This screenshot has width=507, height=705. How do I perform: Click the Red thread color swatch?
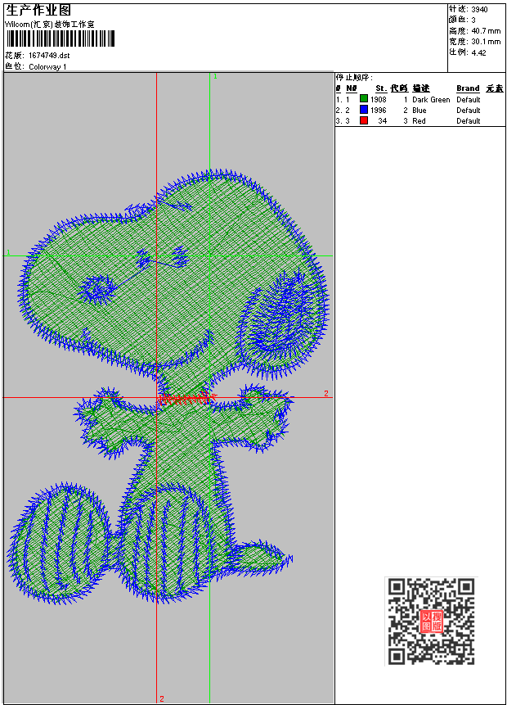click(x=364, y=120)
